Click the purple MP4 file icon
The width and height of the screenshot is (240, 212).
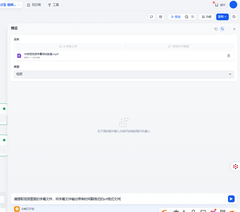(x=19, y=56)
